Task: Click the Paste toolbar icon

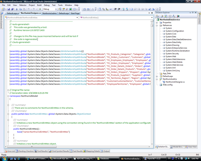Action: (x=24, y=9)
